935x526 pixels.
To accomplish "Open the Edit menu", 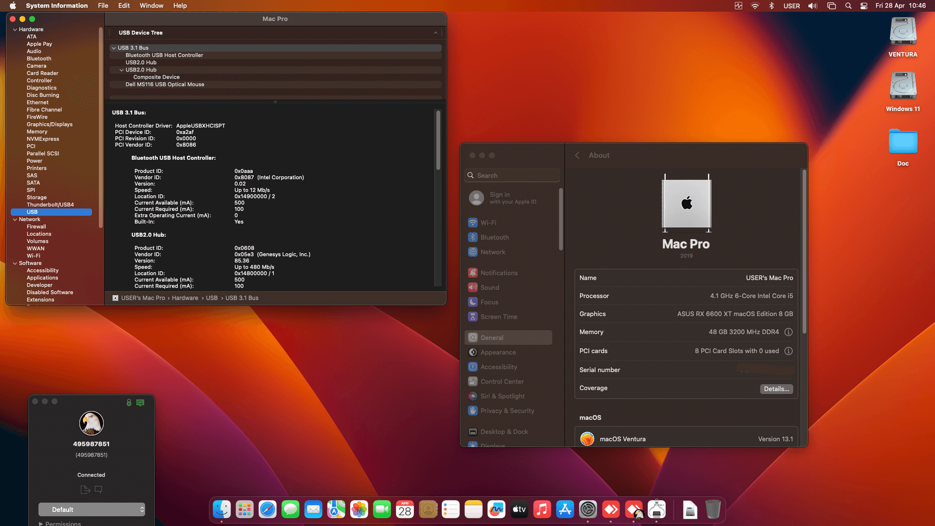I will click(124, 6).
